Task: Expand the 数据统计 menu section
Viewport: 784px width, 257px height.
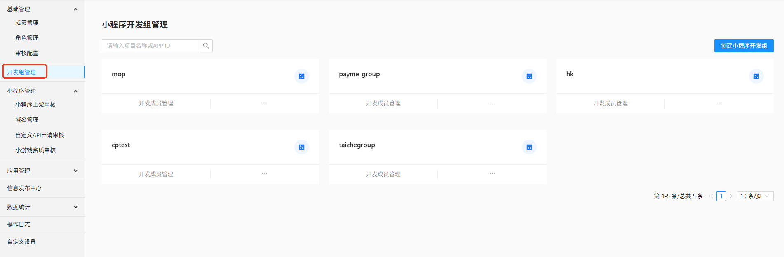Action: [x=76, y=207]
